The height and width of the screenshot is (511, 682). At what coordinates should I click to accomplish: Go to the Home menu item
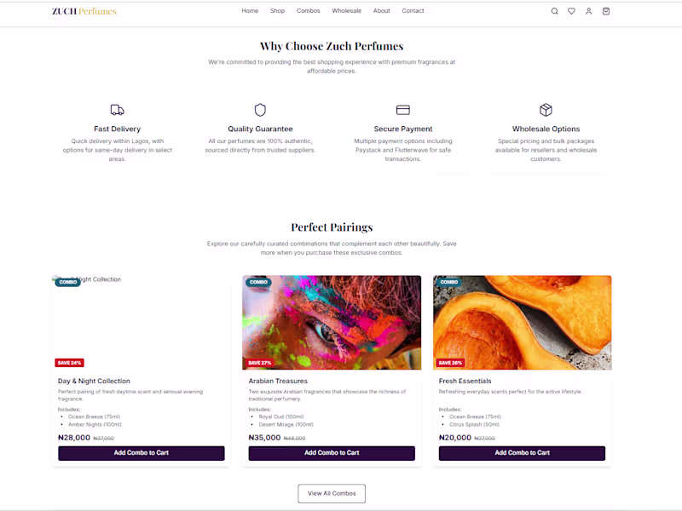(x=250, y=11)
